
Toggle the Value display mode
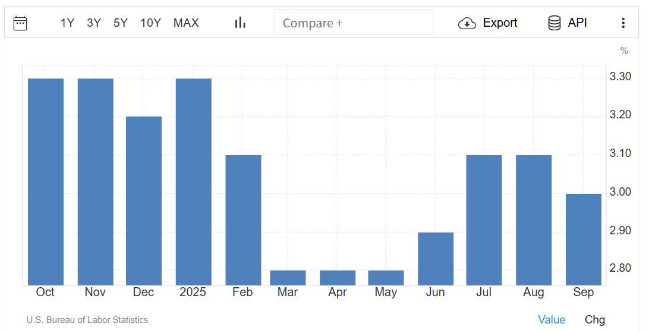pos(552,319)
